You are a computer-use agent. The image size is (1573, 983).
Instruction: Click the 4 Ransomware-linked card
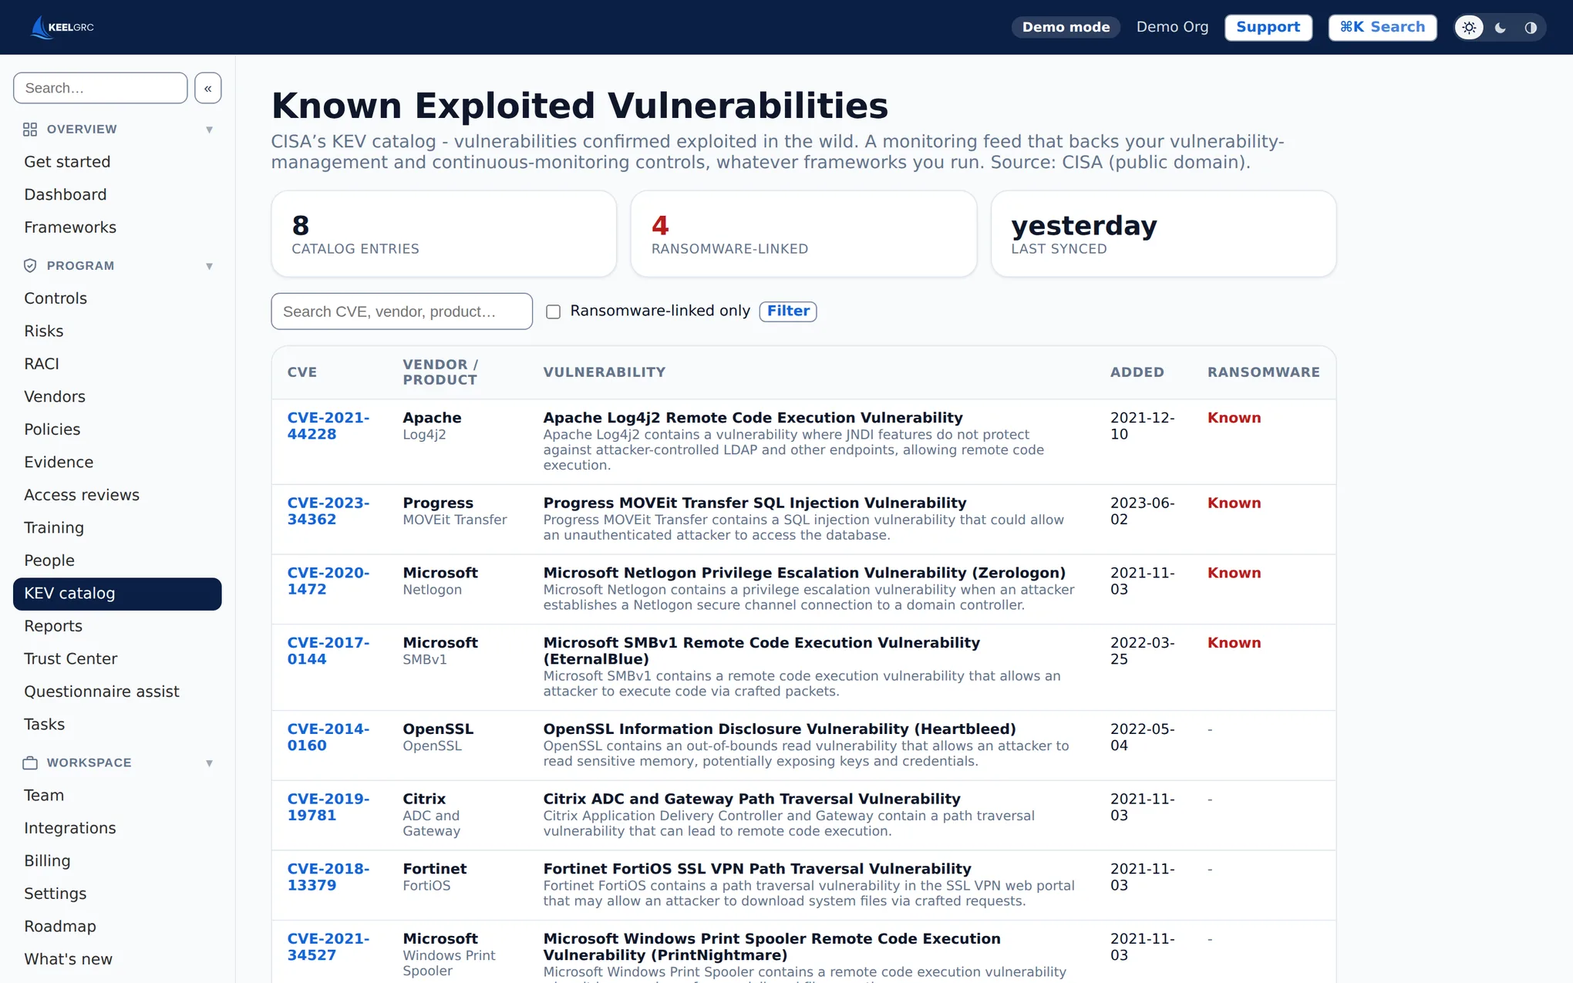[803, 234]
